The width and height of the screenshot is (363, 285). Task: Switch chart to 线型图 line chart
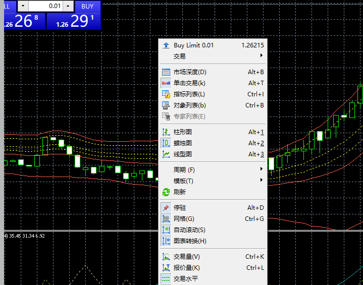(183, 154)
